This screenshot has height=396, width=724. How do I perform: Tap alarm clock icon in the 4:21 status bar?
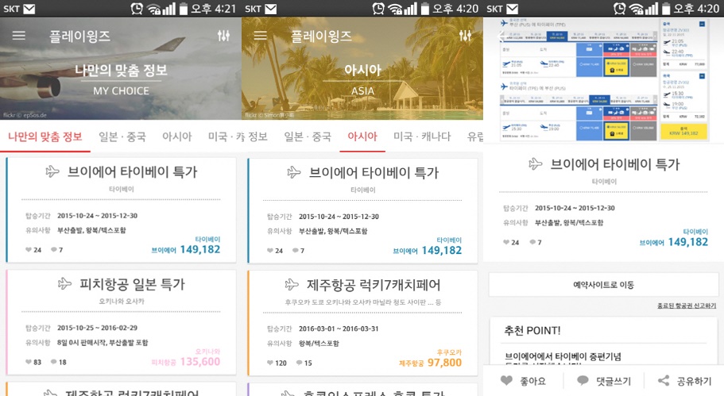coord(137,8)
